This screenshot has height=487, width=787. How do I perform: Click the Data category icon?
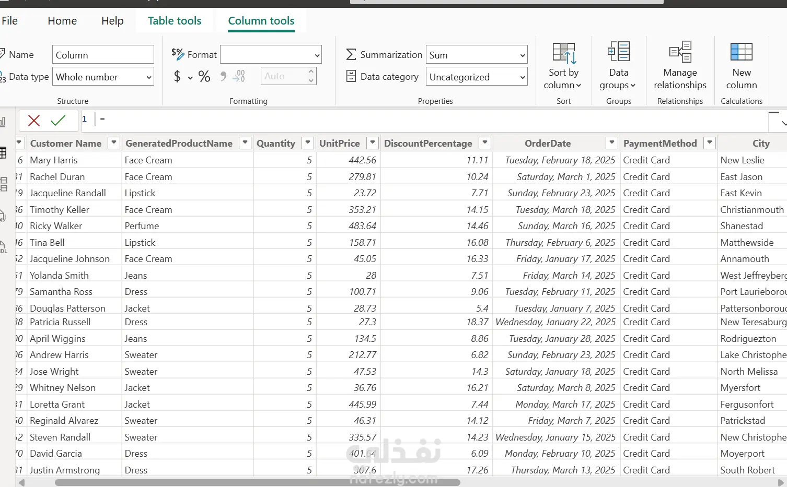point(351,77)
